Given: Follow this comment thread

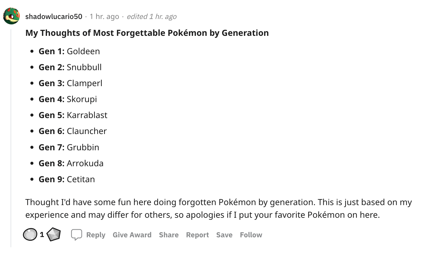Looking at the screenshot, I should [251, 235].
